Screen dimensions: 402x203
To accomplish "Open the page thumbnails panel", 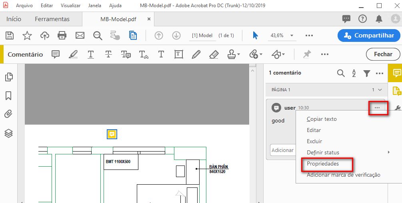I will tap(8, 77).
